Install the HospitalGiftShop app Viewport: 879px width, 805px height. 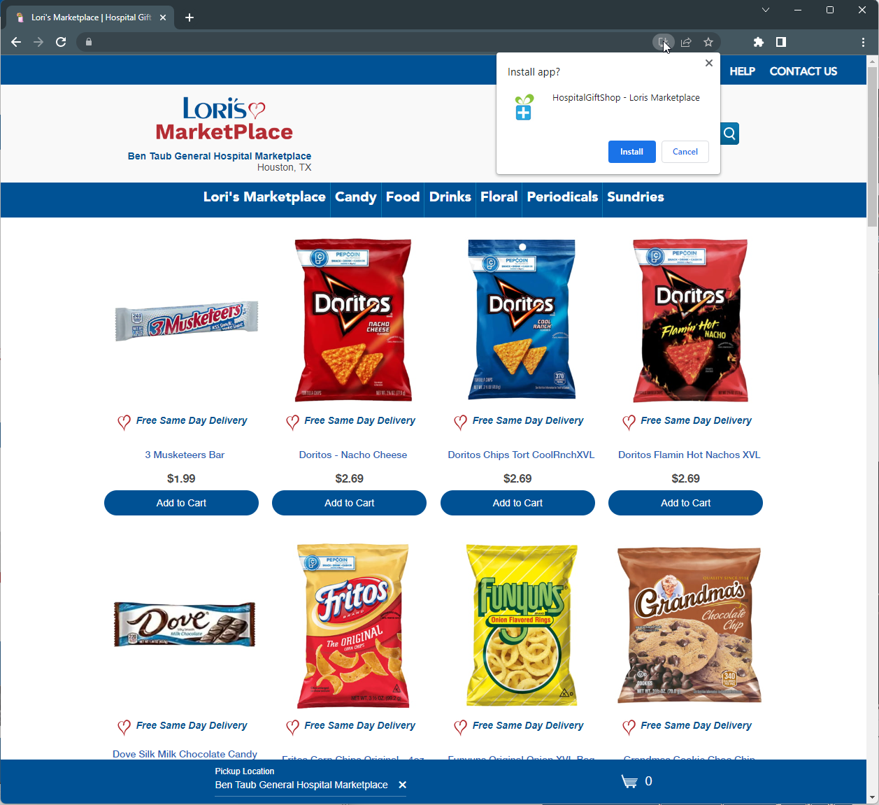click(x=632, y=152)
